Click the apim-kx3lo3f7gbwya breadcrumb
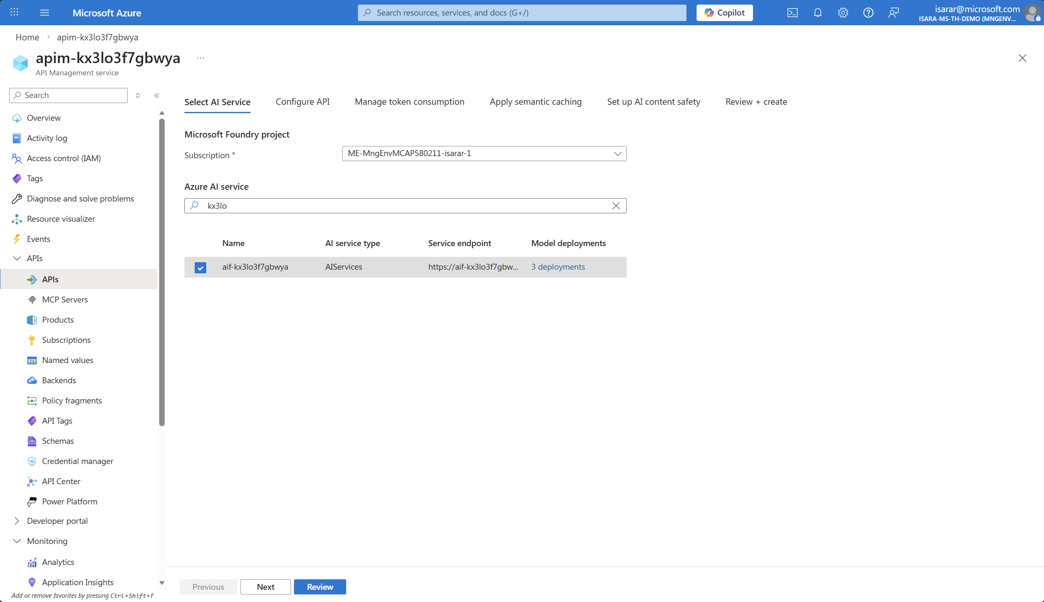 (97, 37)
